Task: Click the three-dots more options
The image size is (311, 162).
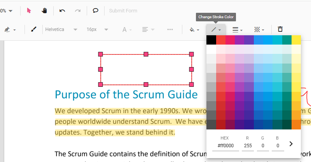Action: coord(170,29)
